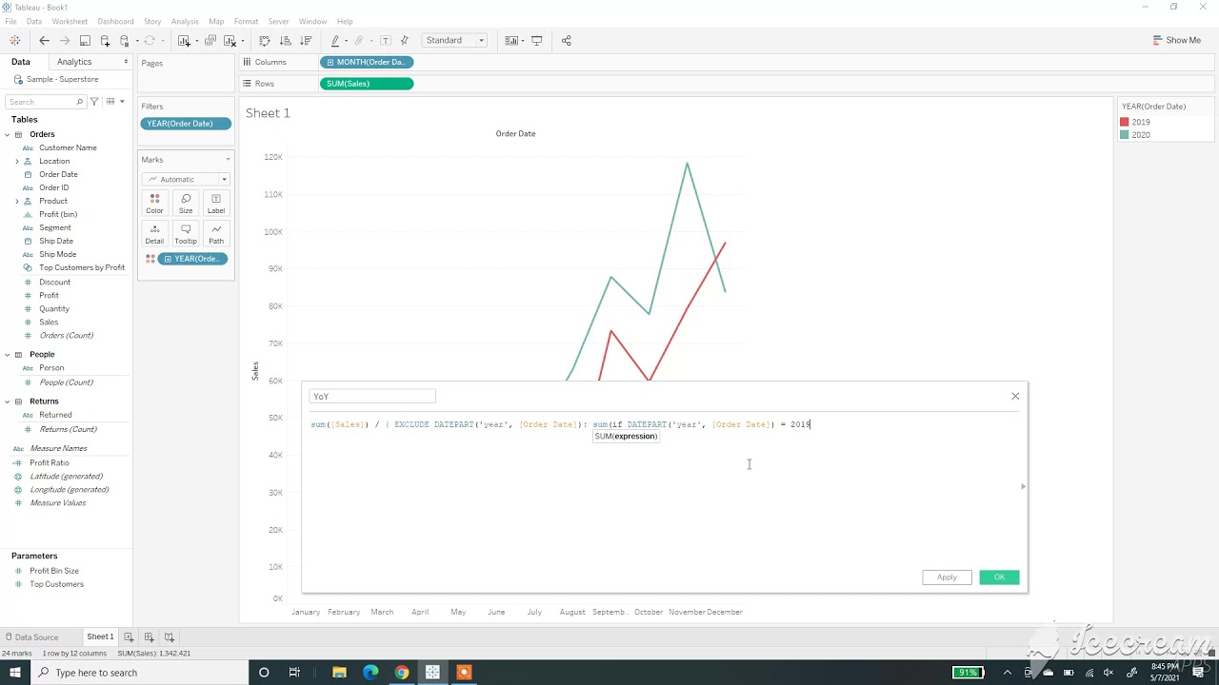
Task: Open Detail on the Marks card
Action: point(154,234)
